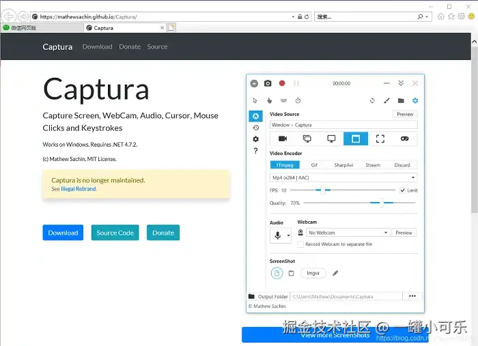This screenshot has height=346, width=478.
Task: Select the region video source icon
Action: pyautogui.click(x=380, y=139)
